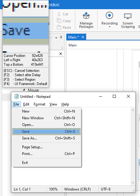
Task: Click the Ln 1, Col 1 status entry
Action: (22, 189)
